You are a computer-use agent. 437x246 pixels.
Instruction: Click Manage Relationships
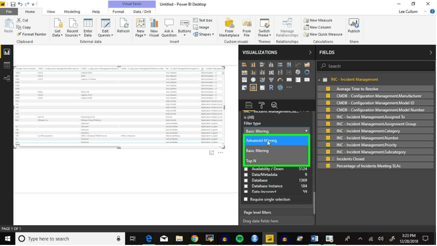[x=287, y=28]
